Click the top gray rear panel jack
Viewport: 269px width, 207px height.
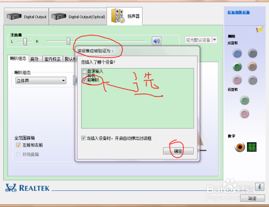(252, 53)
